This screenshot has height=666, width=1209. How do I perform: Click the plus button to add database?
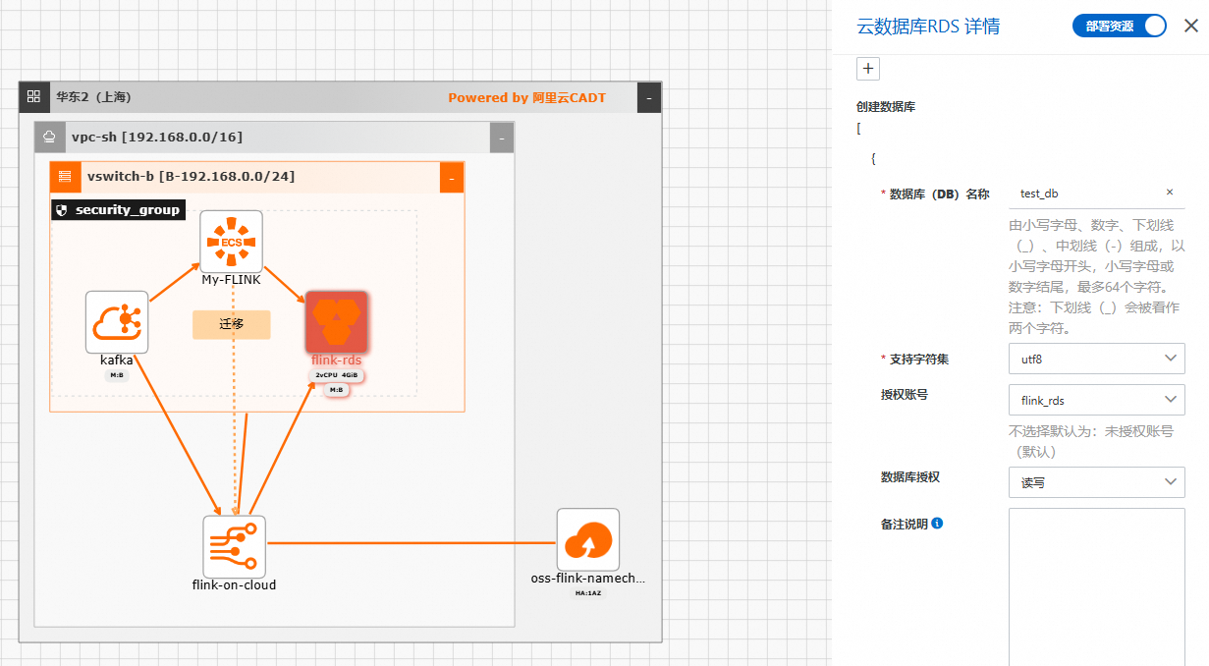click(x=868, y=69)
